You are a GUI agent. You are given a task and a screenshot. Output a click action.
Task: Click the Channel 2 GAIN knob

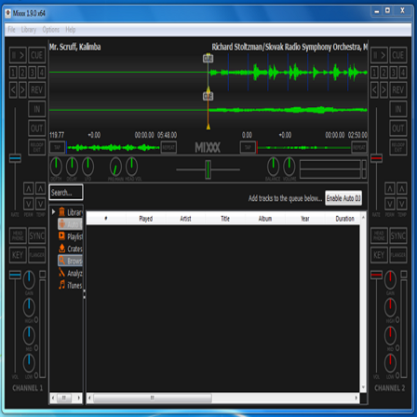tap(390, 280)
